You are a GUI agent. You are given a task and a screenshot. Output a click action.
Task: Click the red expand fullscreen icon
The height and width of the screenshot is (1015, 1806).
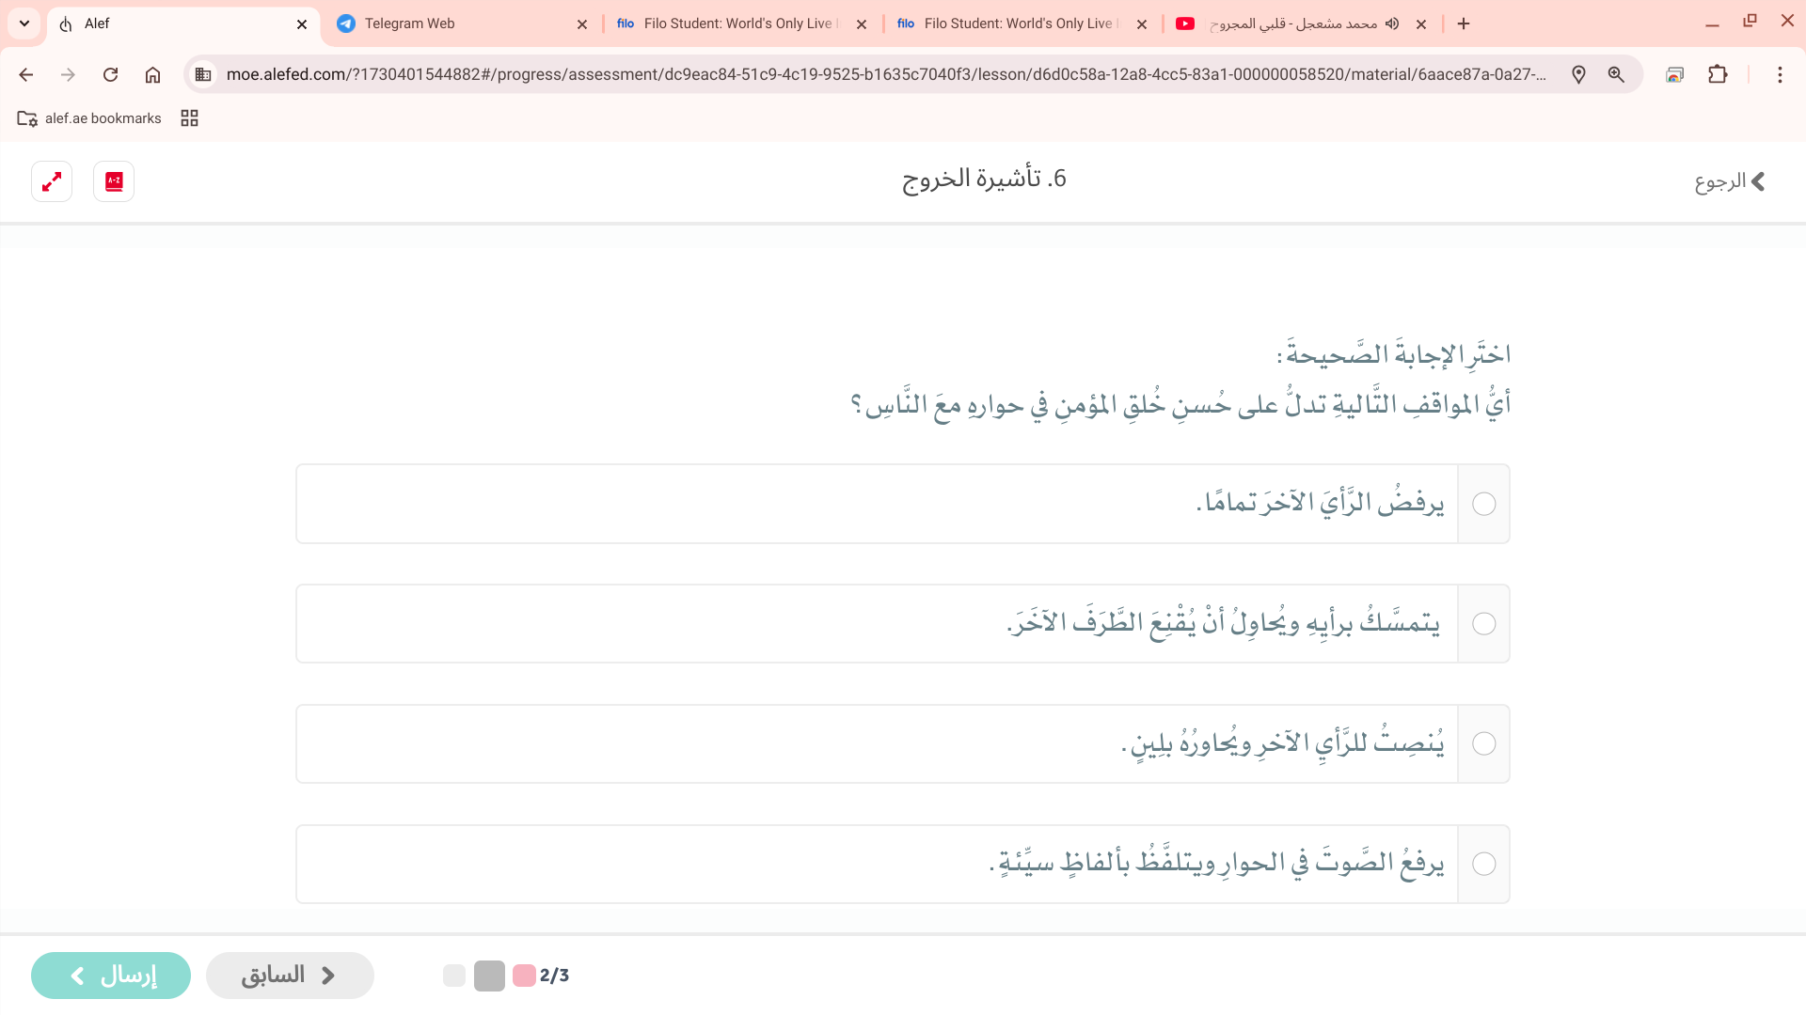[x=52, y=181]
